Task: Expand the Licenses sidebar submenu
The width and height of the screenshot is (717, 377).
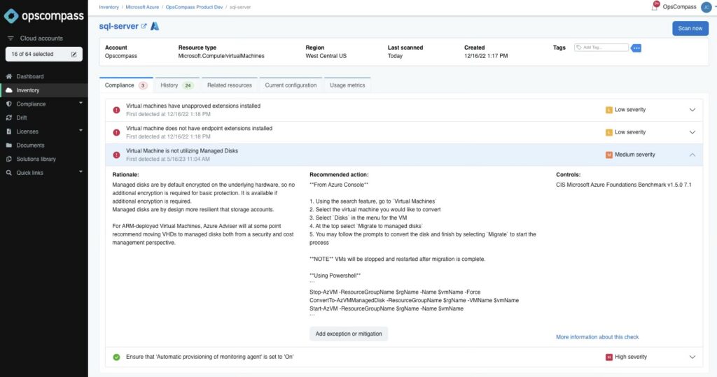Action: pos(81,131)
